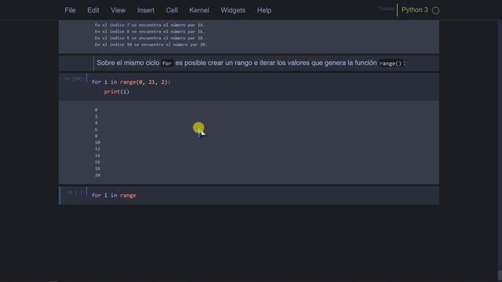Open the File menu
The image size is (502, 282).
coord(70,10)
